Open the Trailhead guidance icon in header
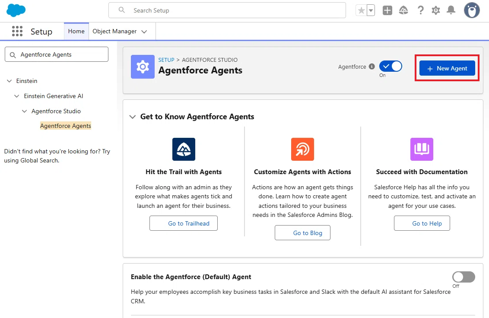The image size is (489, 318). click(403, 11)
